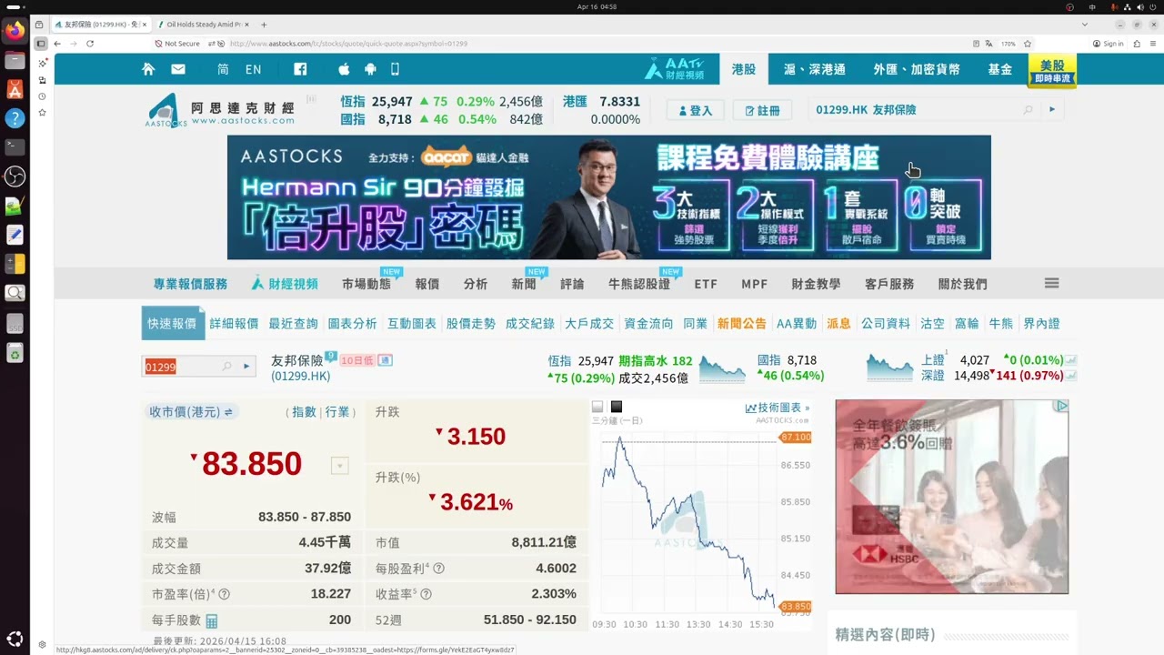Show the 收益率 help tooltip icon
The image size is (1164, 655).
426,594
